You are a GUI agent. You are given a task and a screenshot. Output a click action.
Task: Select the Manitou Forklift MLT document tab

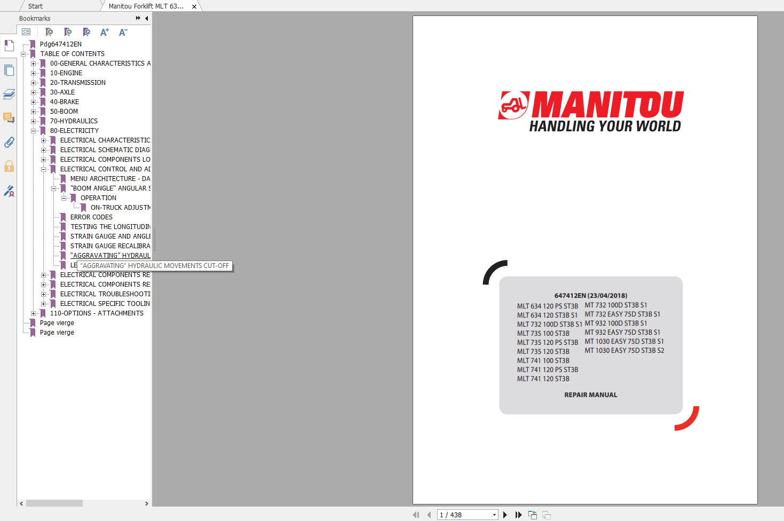[x=146, y=6]
